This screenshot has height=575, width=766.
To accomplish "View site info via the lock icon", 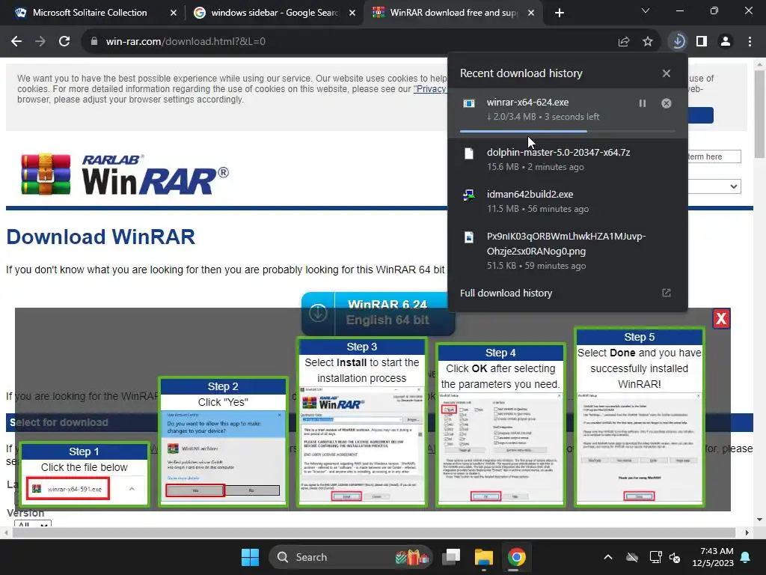I will coord(94,42).
